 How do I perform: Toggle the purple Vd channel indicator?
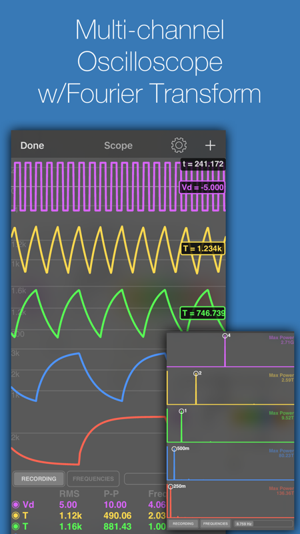point(15,505)
